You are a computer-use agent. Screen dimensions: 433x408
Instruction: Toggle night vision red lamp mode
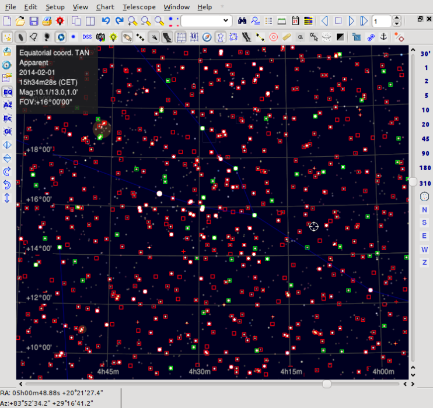pos(60,21)
